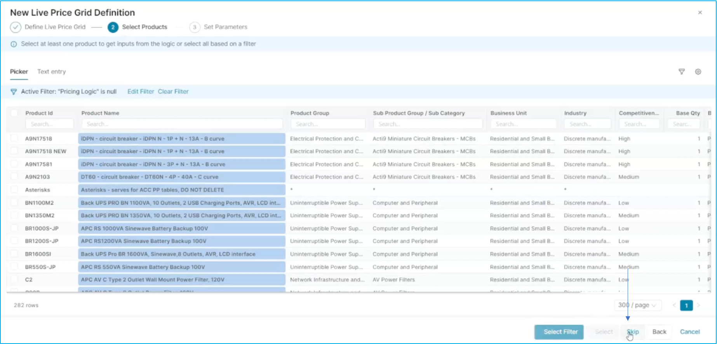The image size is (717, 344).
Task: Focus the Base Qty search field
Action: (684, 124)
